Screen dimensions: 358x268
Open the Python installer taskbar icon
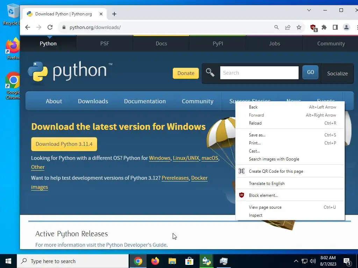(206, 261)
